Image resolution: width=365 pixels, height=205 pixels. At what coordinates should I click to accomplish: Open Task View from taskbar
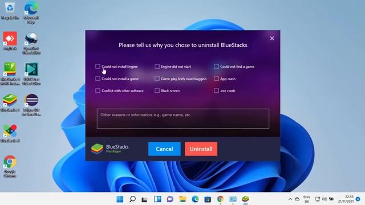[144, 199]
